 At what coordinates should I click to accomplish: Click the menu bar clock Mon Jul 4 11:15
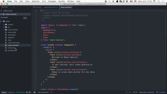click(x=145, y=1)
